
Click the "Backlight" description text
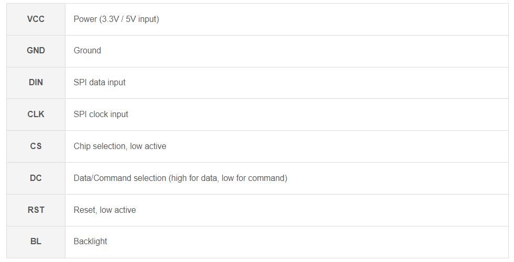pos(91,242)
